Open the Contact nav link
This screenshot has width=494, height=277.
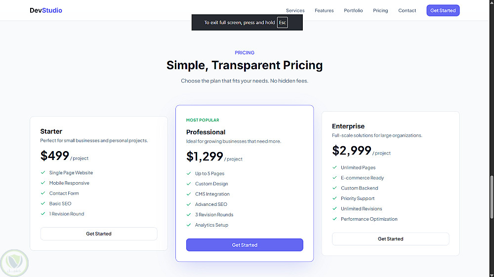(x=407, y=10)
